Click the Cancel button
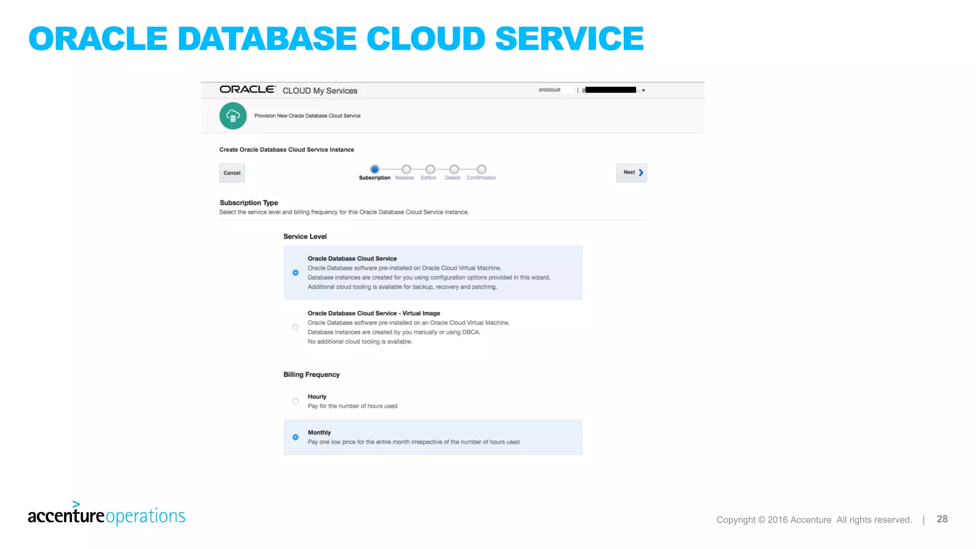The height and width of the screenshot is (549, 976). click(x=232, y=173)
